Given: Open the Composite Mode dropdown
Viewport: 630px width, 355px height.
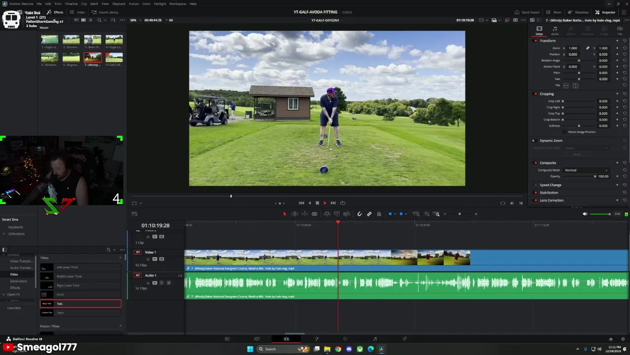Looking at the screenshot, I should [586, 170].
